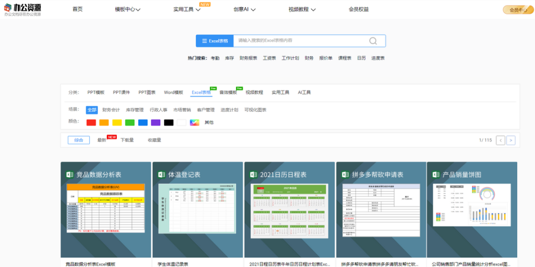Expand the 实用工具 navigation menu

point(187,9)
